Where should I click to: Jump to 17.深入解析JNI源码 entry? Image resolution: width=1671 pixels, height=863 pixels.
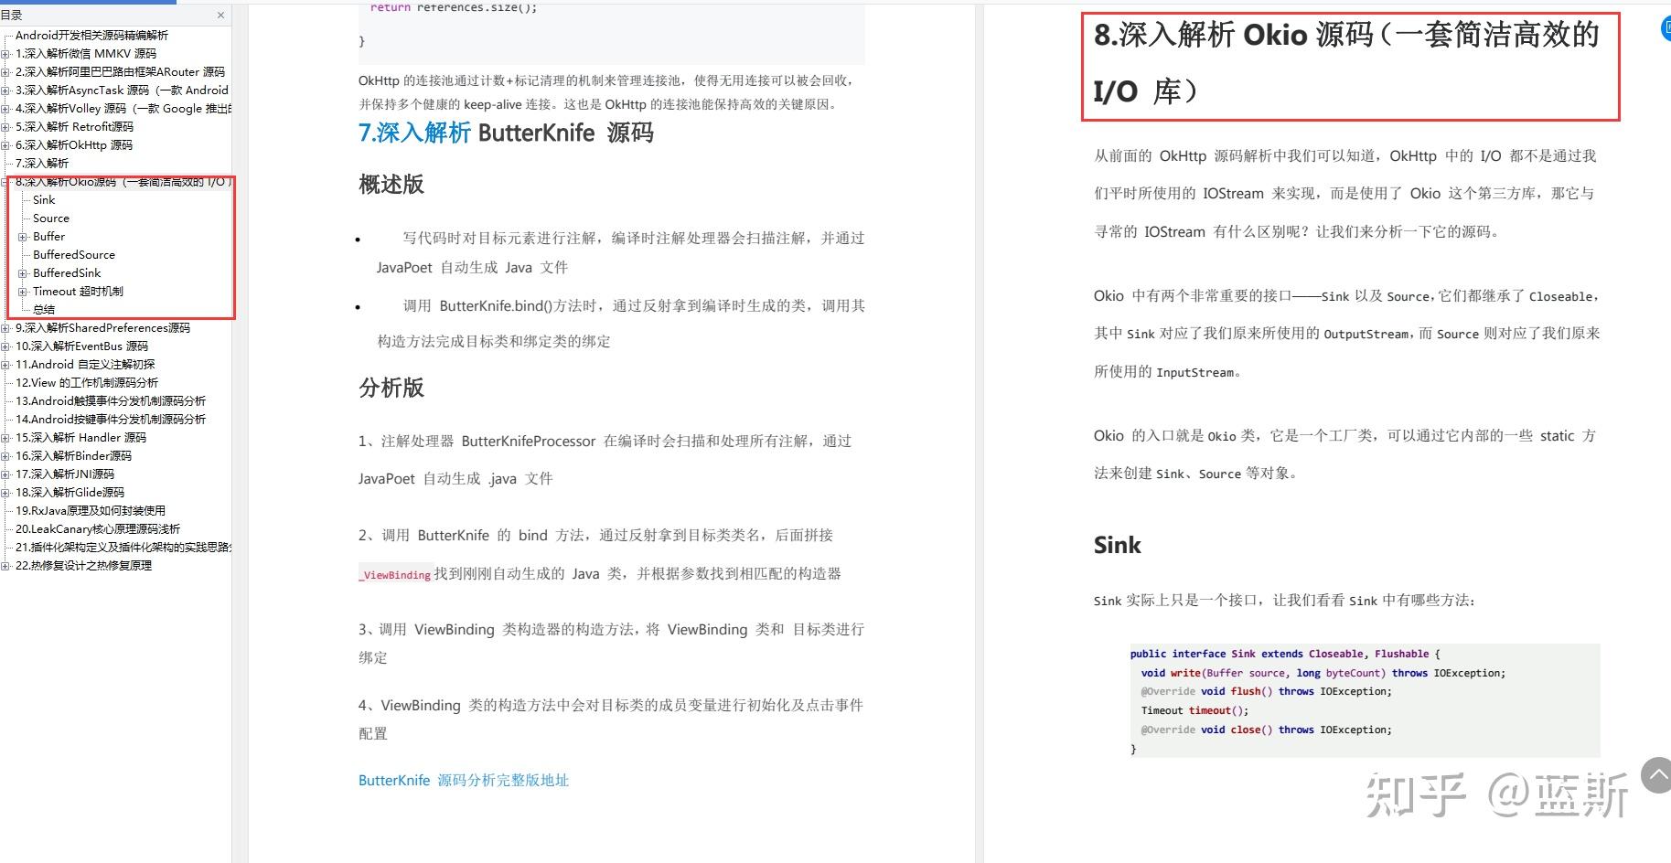click(65, 474)
